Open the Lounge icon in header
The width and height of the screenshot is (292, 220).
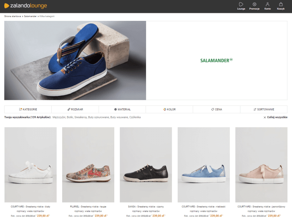coord(241,6)
